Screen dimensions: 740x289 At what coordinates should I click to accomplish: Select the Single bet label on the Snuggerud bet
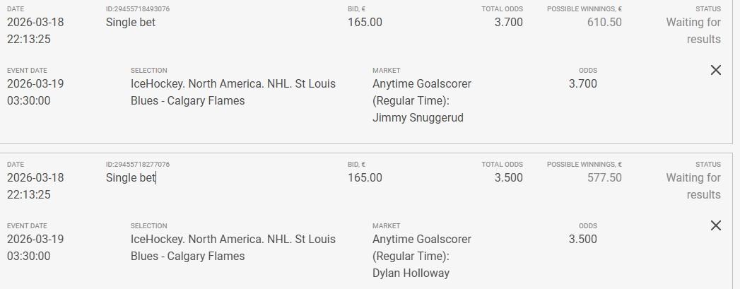[x=131, y=22]
